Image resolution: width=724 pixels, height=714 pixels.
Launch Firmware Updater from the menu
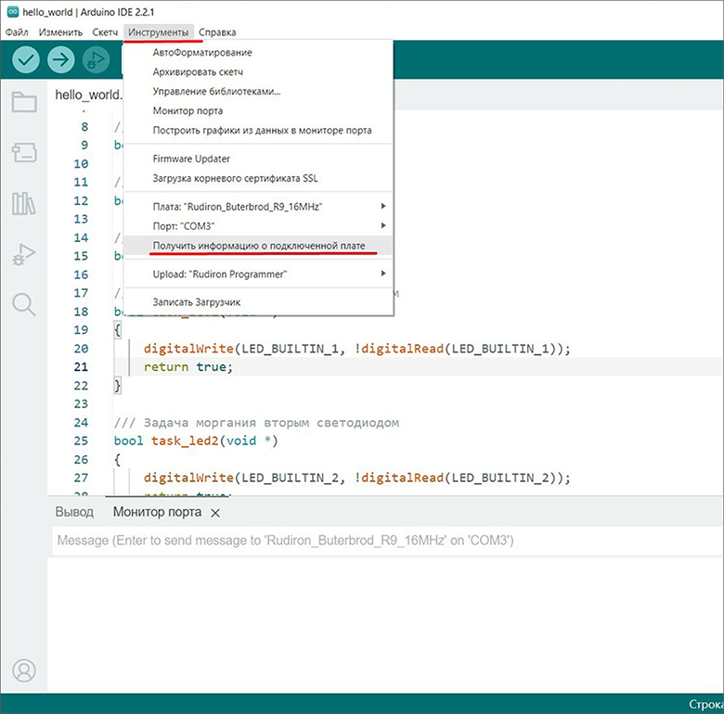click(258, 159)
